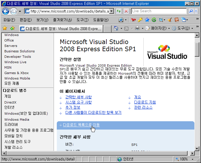Jump to 개요 section link
The width and height of the screenshot is (201, 163).
point(138,97)
